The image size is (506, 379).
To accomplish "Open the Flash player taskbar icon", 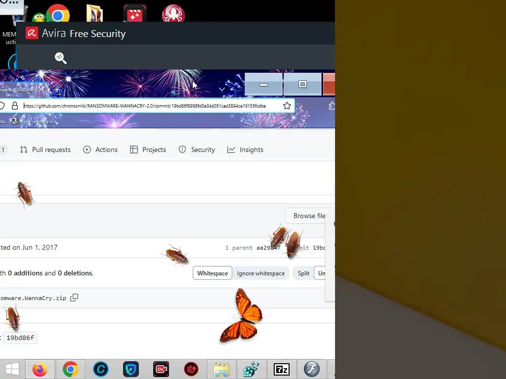I will (312, 369).
